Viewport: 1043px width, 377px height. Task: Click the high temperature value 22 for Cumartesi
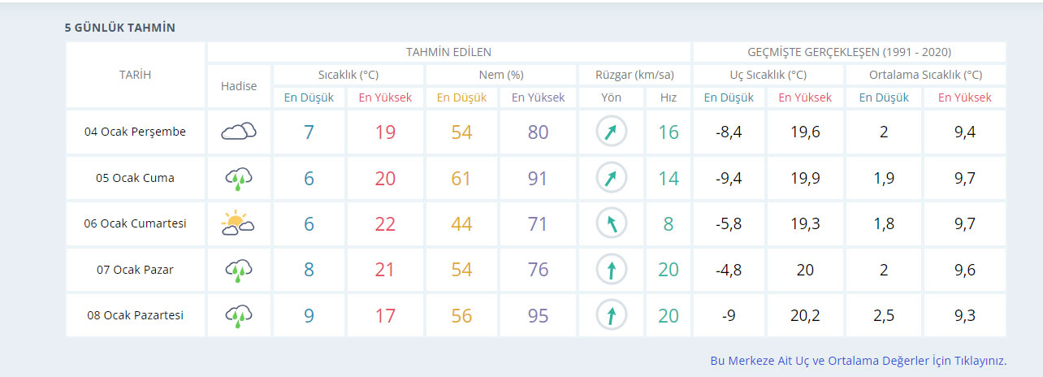(385, 223)
